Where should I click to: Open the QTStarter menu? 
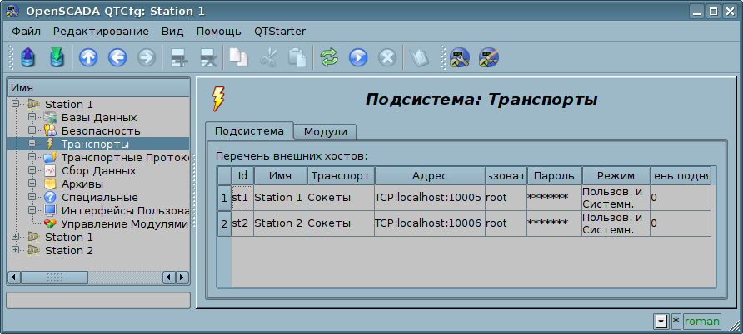click(x=279, y=32)
